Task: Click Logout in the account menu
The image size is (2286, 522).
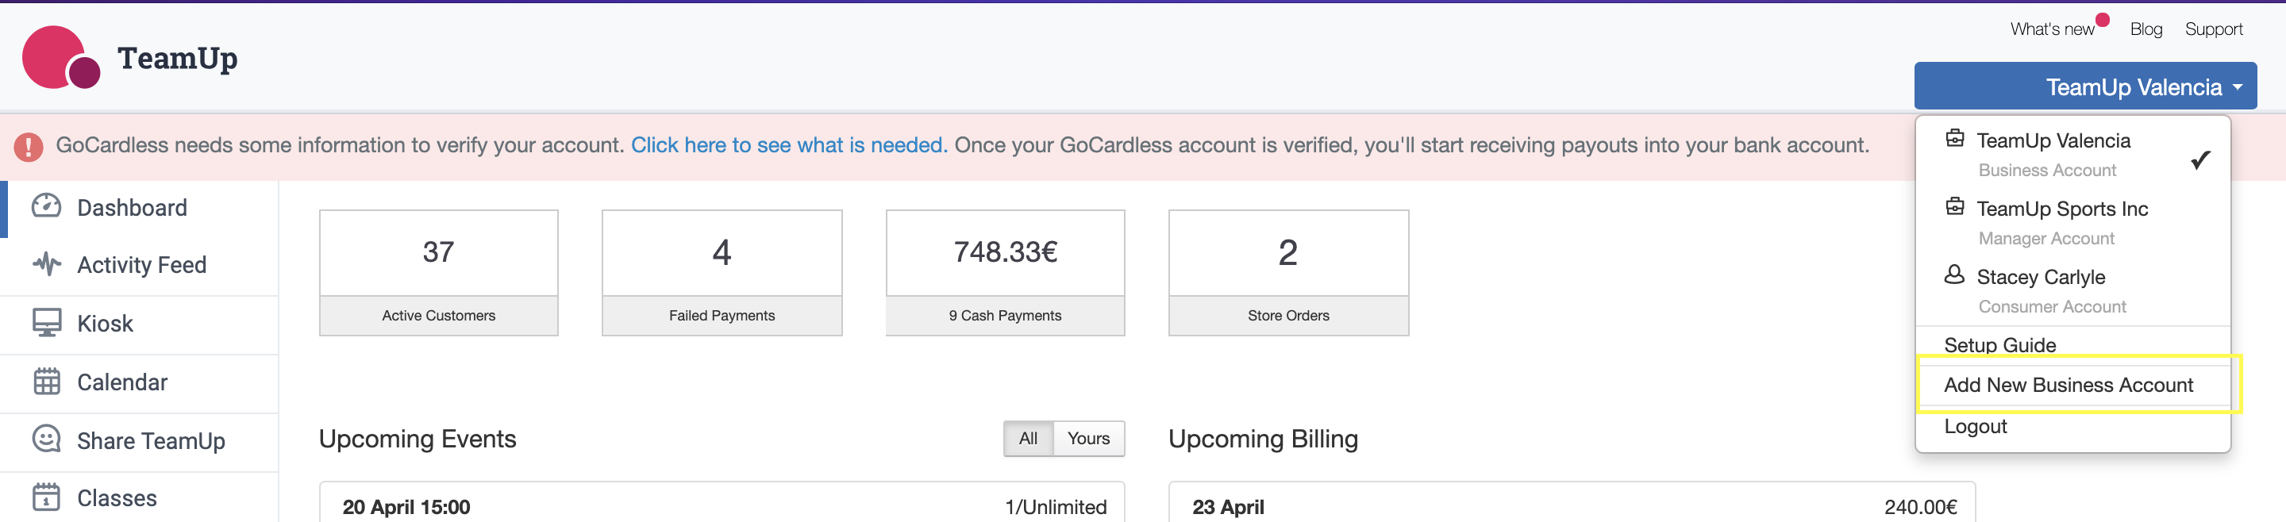Action: 1975,426
